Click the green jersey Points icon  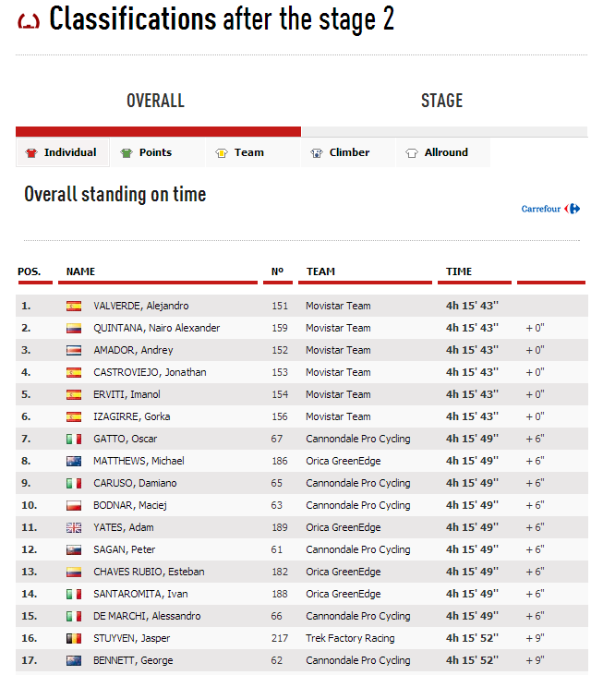(x=127, y=153)
